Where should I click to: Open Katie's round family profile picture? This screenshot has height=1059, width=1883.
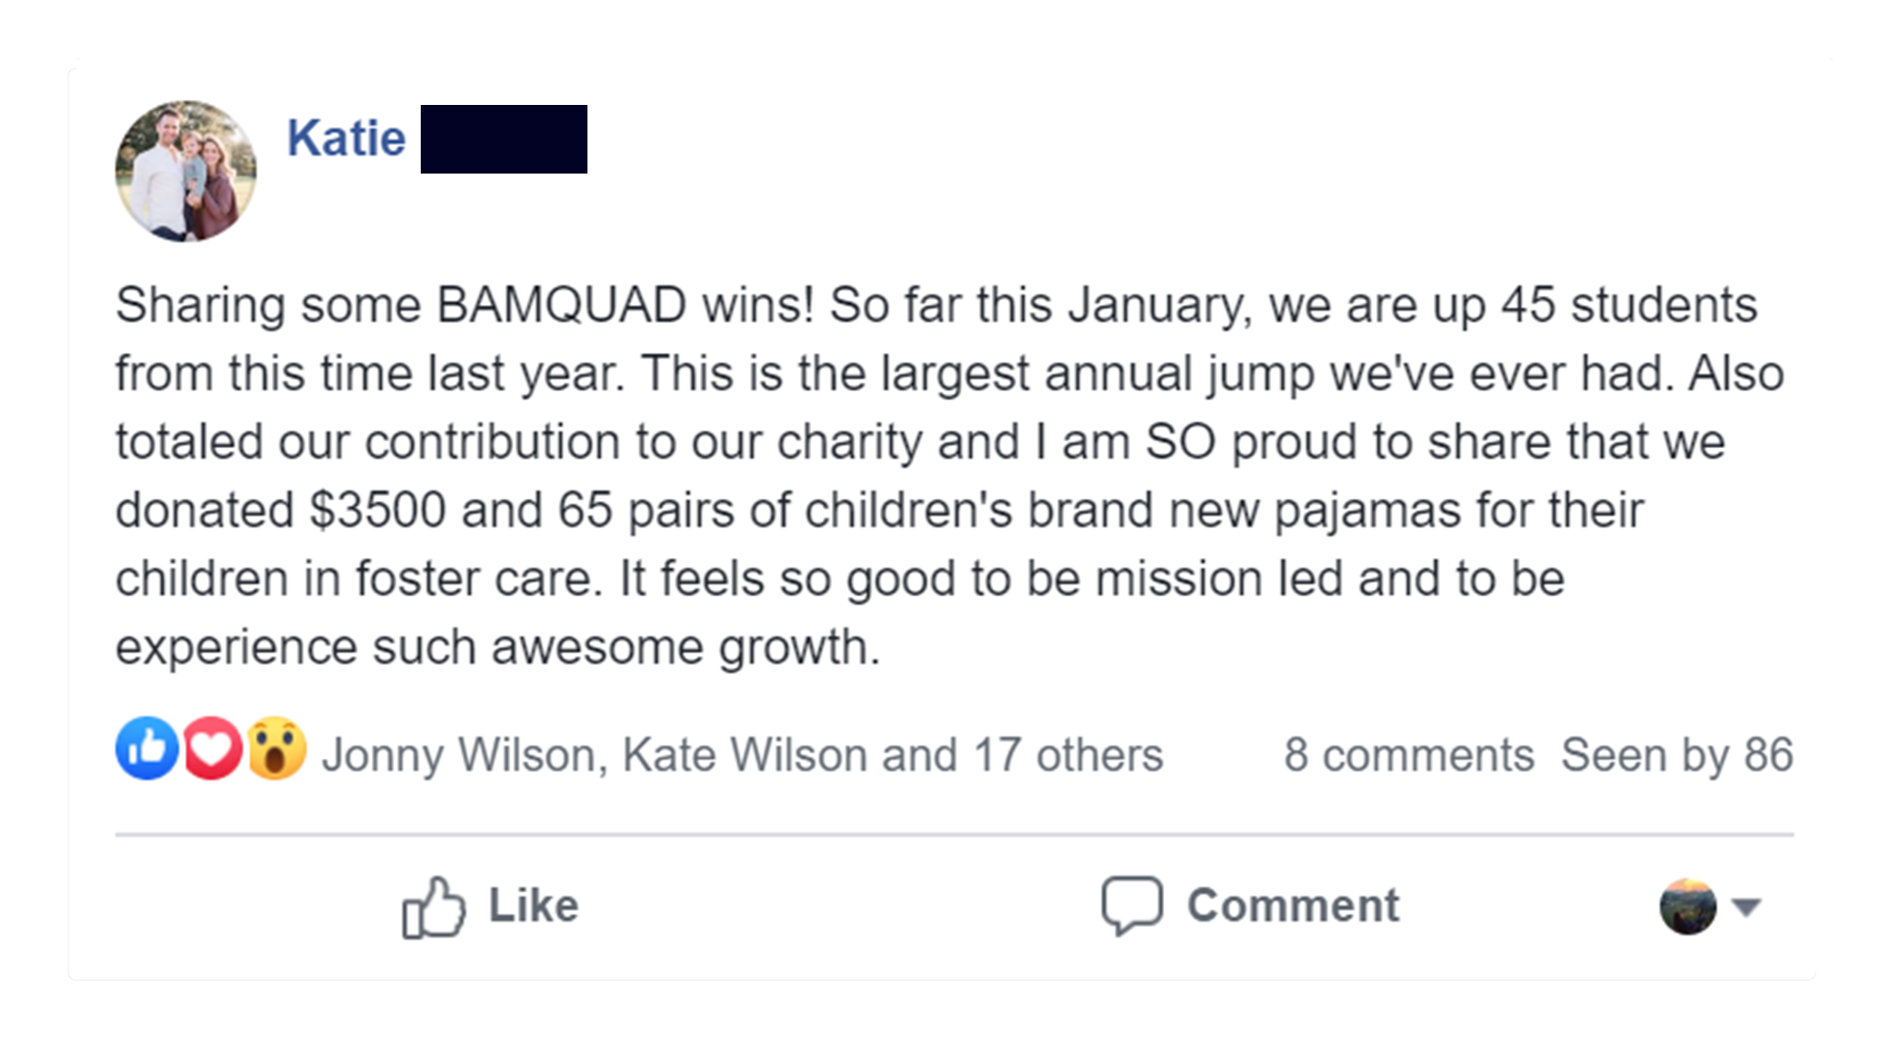pos(185,171)
